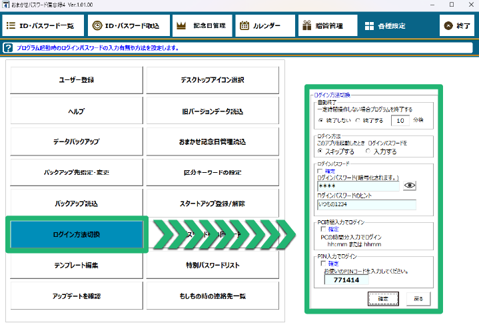Screen dimensions: 479x323
Task: Go to the 贈答管理 tab
Action: pos(328,25)
